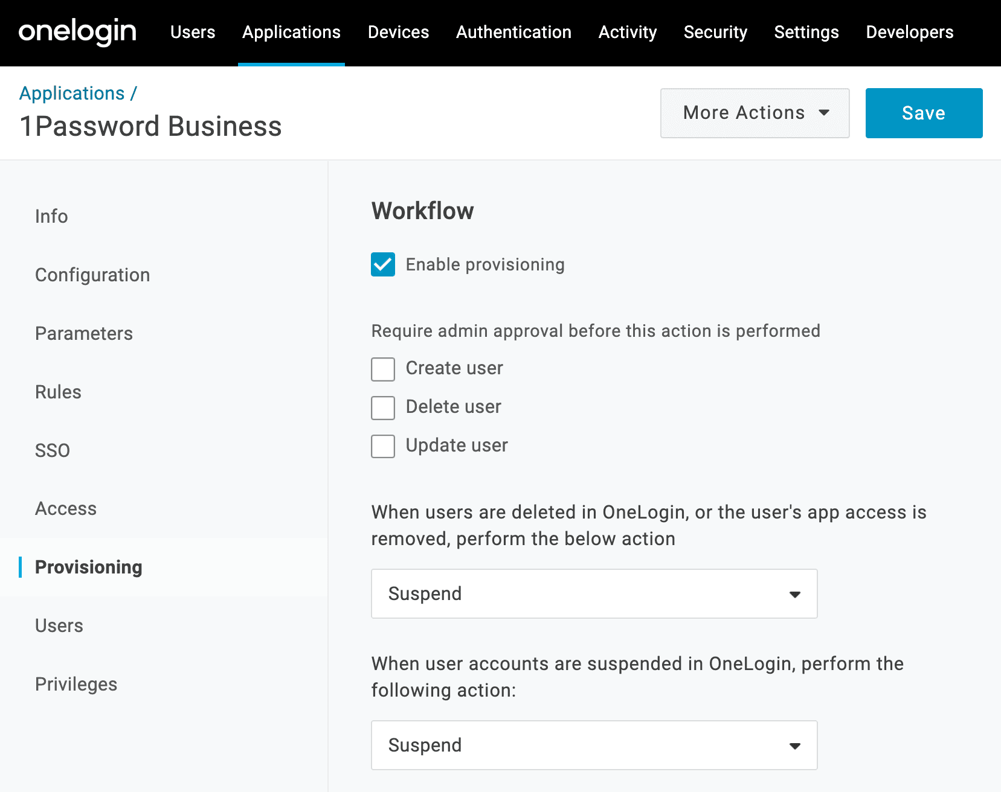The width and height of the screenshot is (1001, 792).
Task: Uncheck Enable provisioning checkbox
Action: point(383,264)
